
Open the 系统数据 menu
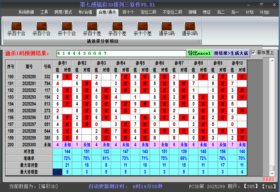click(x=26, y=12)
